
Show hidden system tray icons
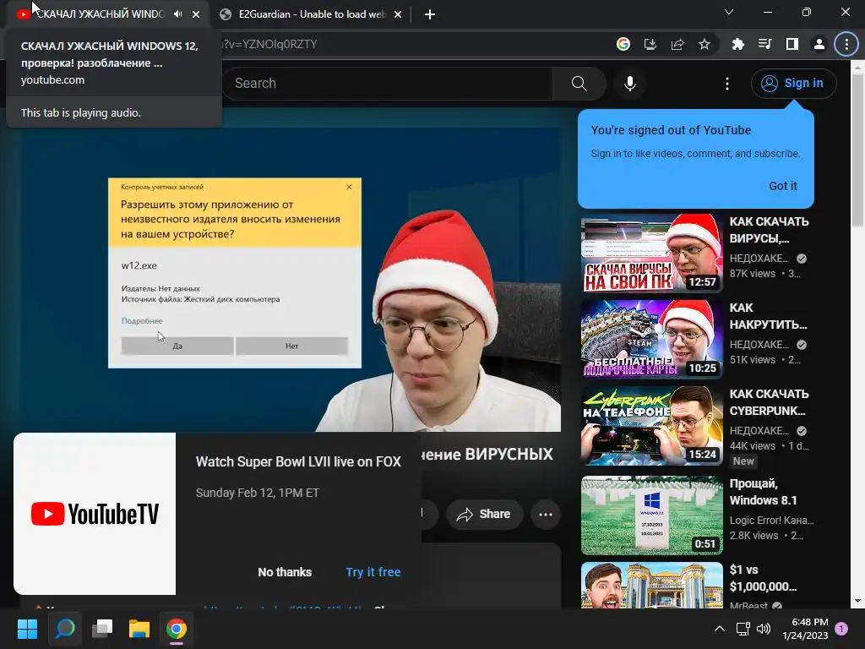(x=720, y=629)
